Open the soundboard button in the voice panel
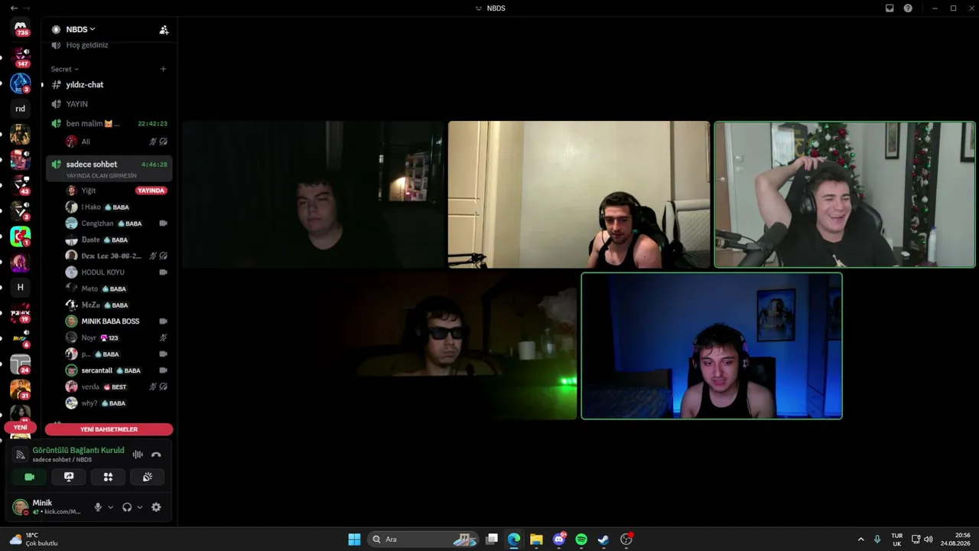 pyautogui.click(x=148, y=477)
